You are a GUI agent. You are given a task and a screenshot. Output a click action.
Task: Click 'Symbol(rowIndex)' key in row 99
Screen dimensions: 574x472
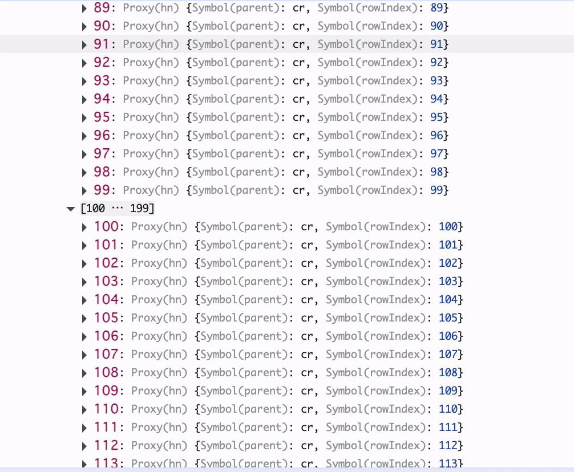[x=368, y=190]
